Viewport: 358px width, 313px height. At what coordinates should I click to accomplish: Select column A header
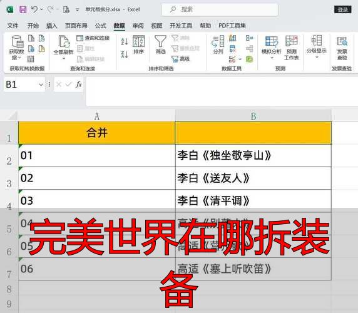pyautogui.click(x=97, y=116)
